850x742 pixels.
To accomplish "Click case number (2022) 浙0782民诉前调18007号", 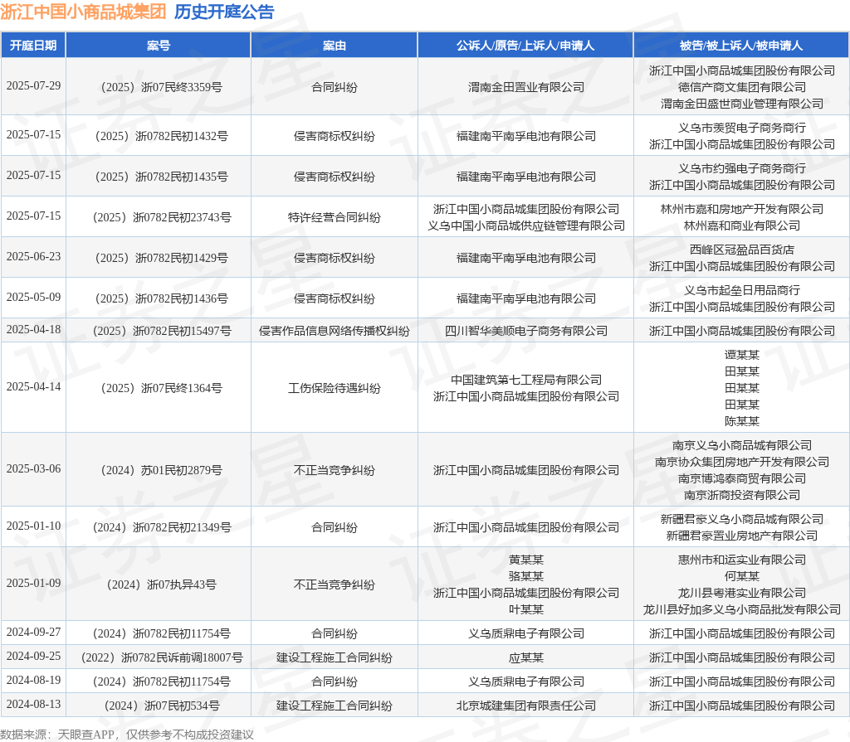I will click(x=162, y=657).
